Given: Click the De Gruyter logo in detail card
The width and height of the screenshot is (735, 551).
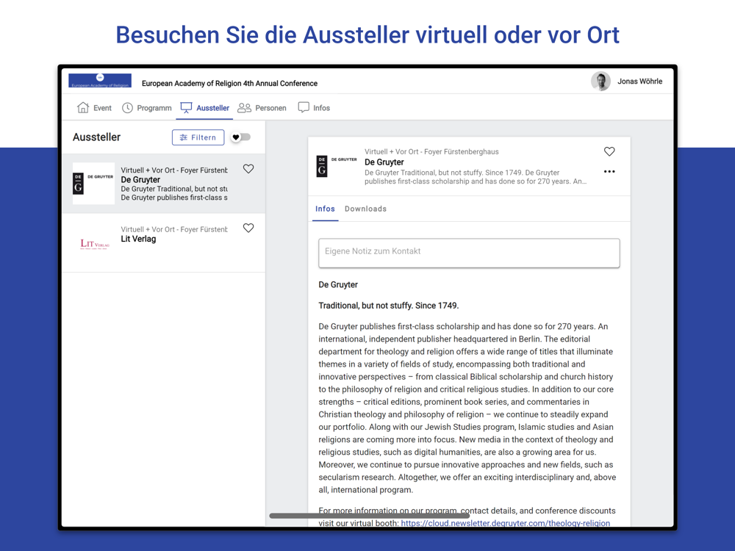Looking at the screenshot, I should tap(337, 166).
